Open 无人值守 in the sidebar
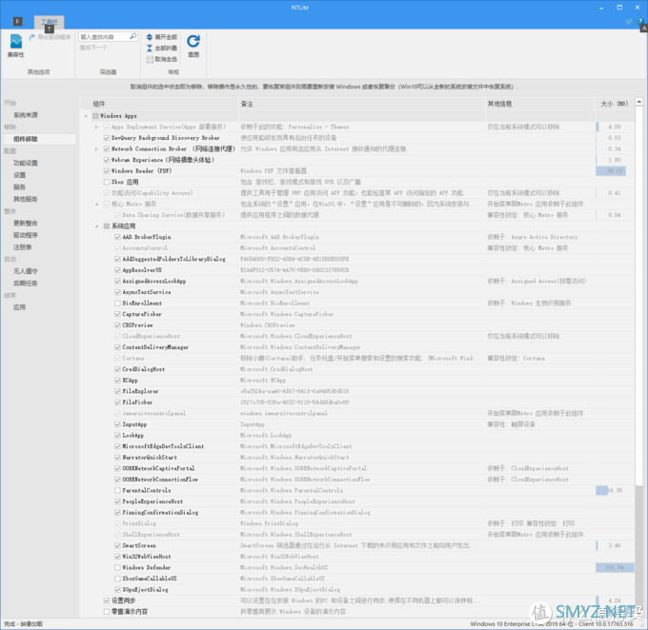The width and height of the screenshot is (648, 630). click(x=26, y=271)
